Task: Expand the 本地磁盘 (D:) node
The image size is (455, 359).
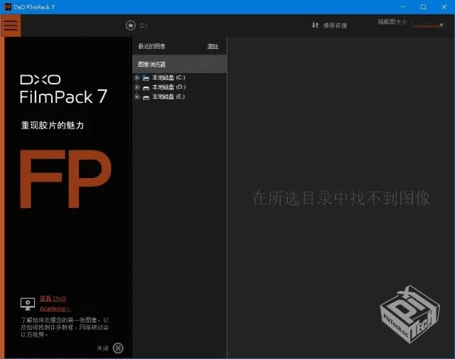Action: (137, 87)
